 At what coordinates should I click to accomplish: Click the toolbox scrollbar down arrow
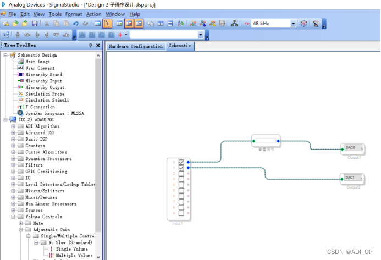pos(98,257)
